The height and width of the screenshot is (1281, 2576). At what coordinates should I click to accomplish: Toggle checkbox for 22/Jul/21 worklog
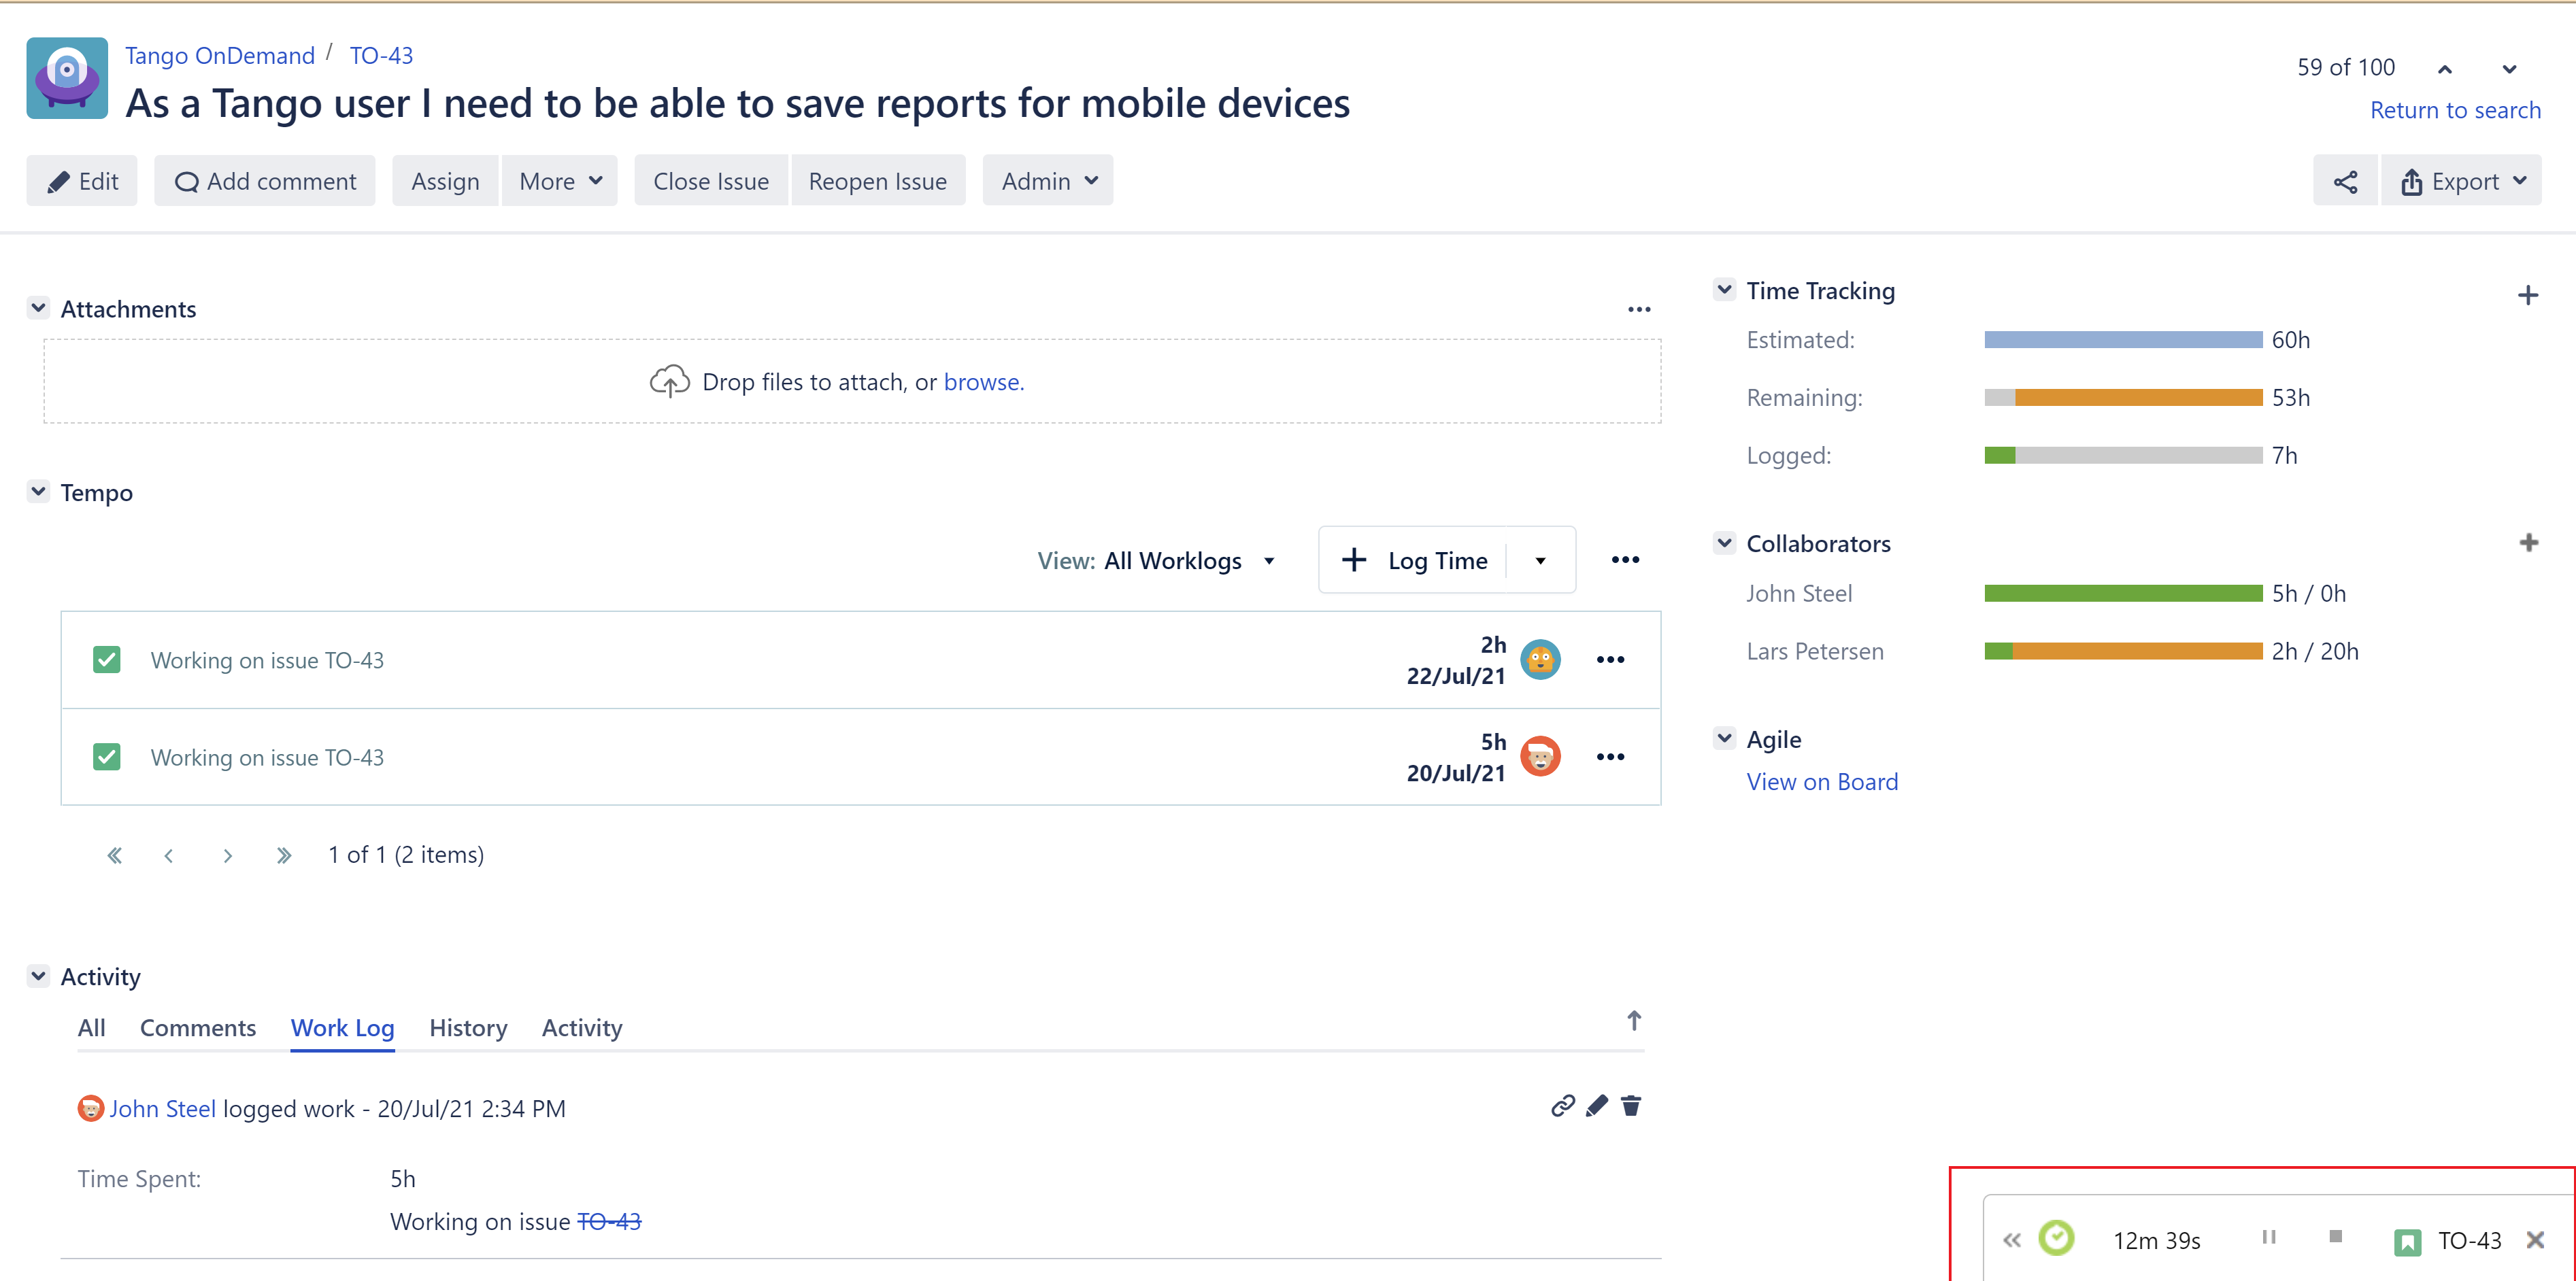pos(107,660)
